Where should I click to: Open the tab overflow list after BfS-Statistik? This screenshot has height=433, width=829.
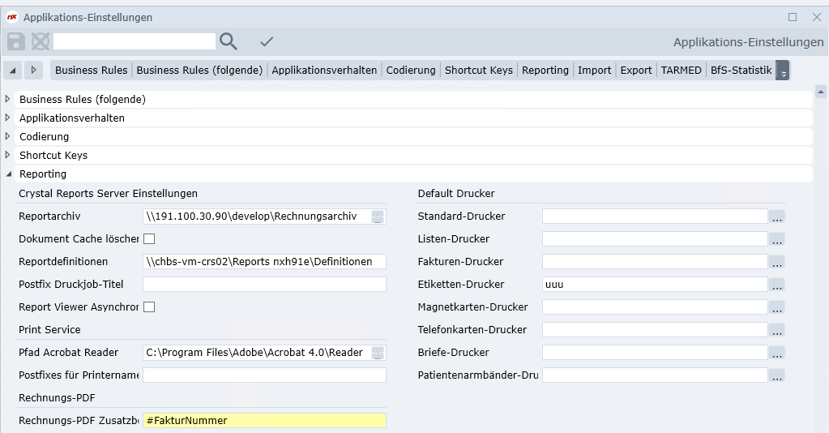click(783, 71)
